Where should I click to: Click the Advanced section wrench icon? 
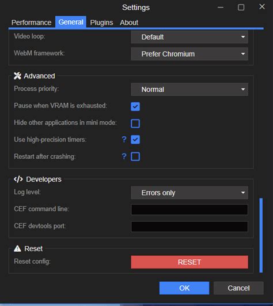[17, 76]
